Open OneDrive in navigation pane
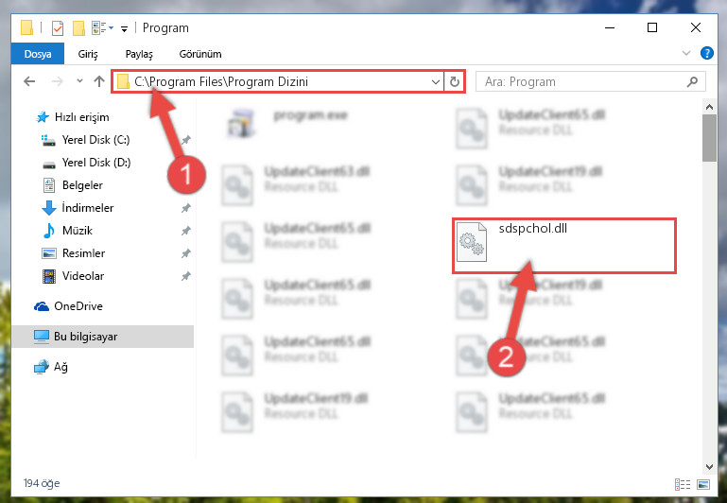This screenshot has width=727, height=503. click(x=78, y=306)
